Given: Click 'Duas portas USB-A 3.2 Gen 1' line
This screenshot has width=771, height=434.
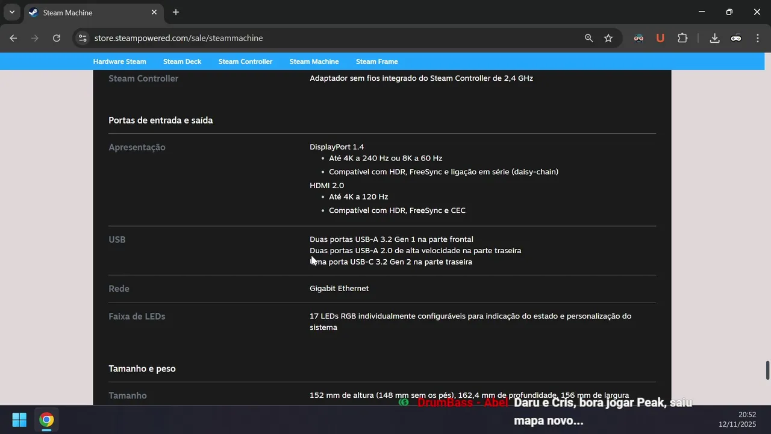Looking at the screenshot, I should click(x=392, y=239).
